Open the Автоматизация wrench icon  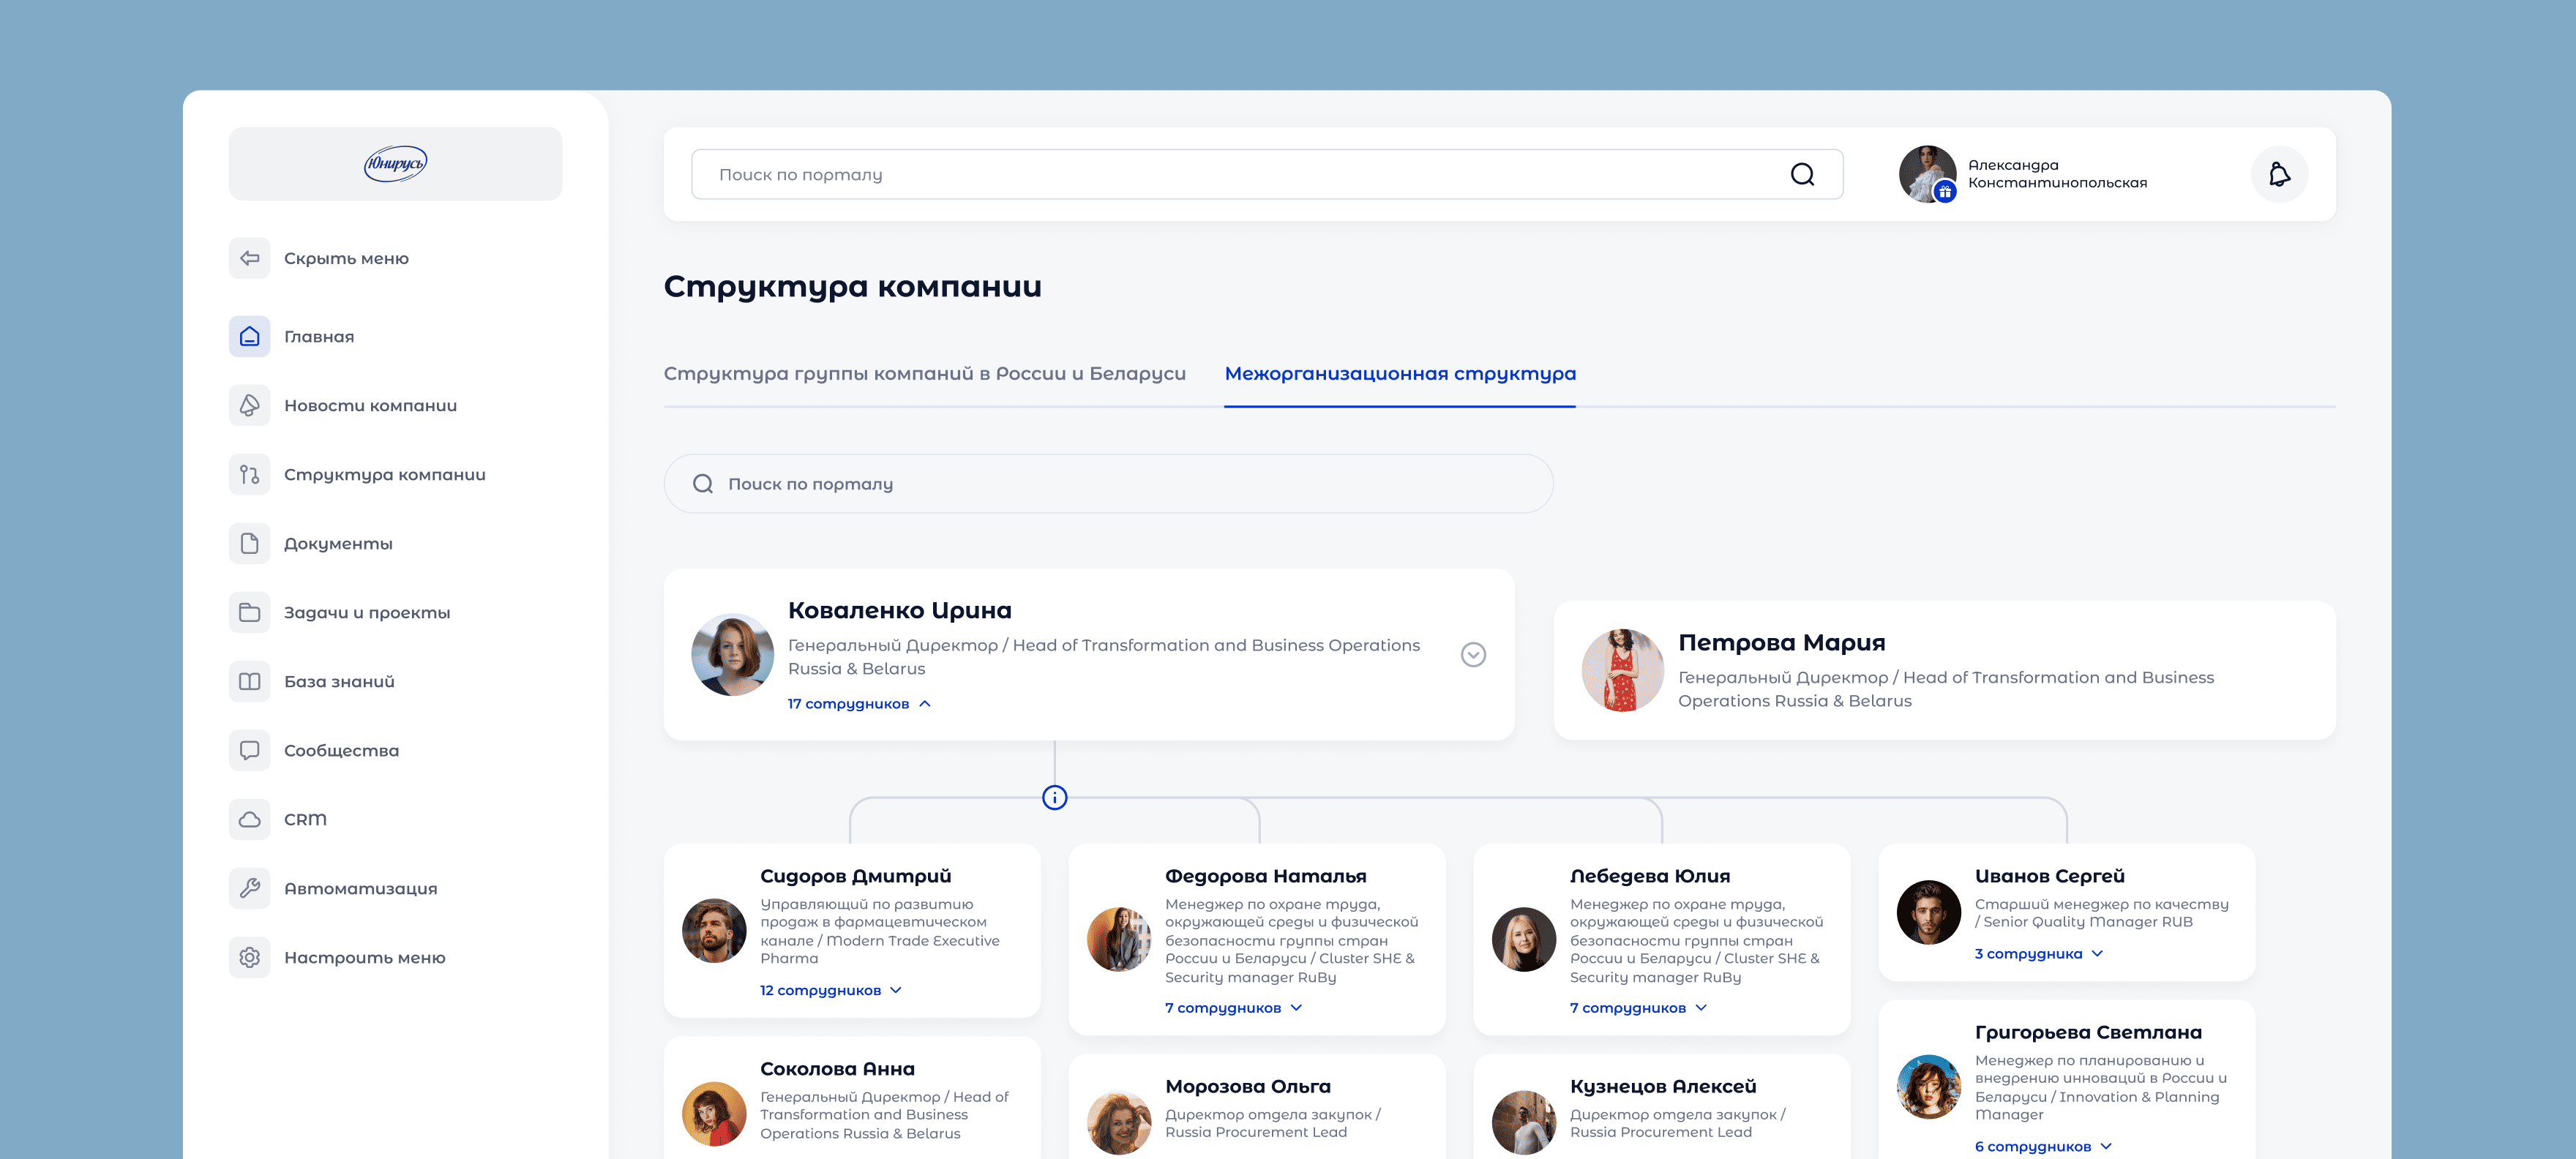point(249,888)
